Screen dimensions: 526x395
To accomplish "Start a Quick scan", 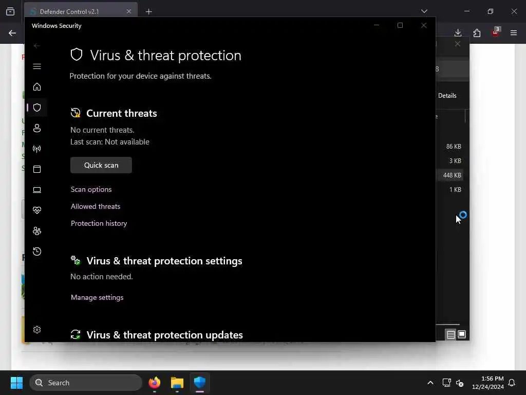I will click(x=101, y=165).
